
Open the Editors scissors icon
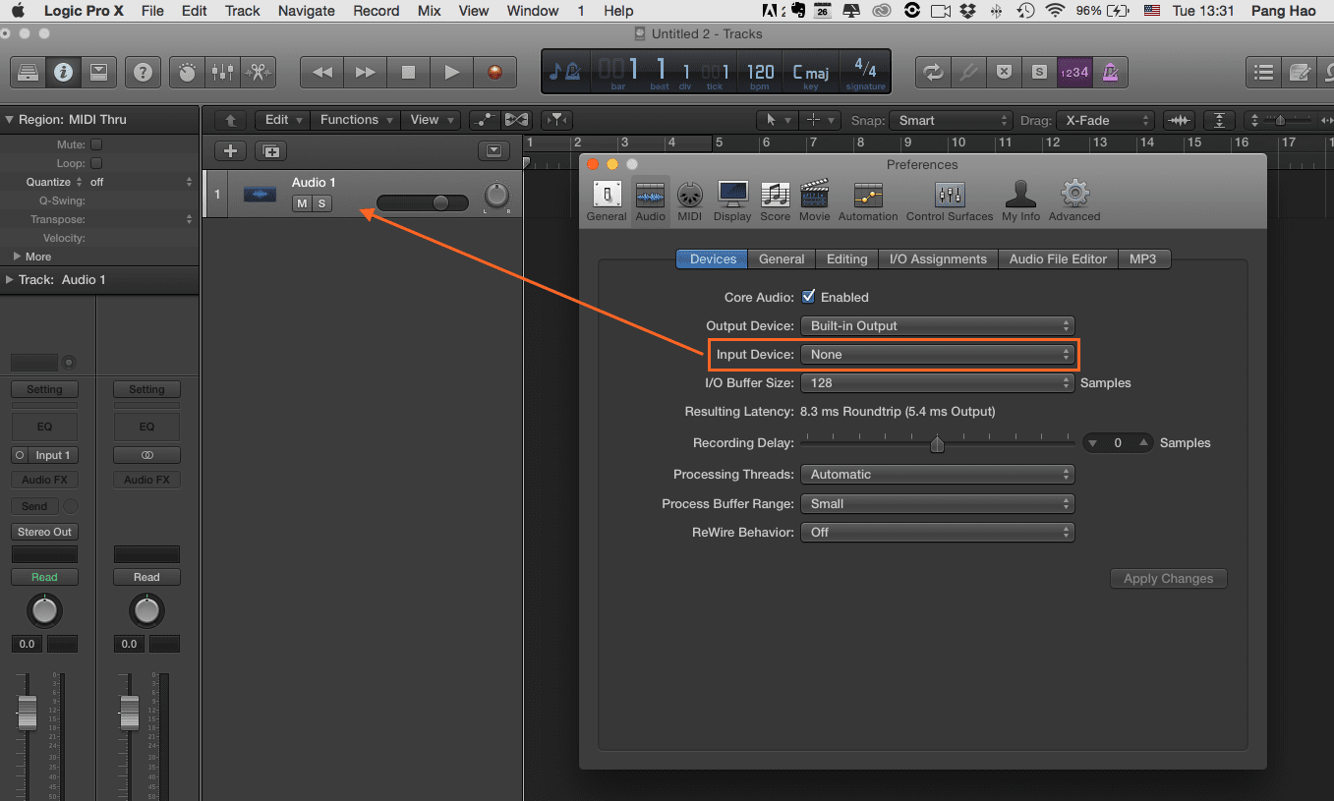click(258, 72)
